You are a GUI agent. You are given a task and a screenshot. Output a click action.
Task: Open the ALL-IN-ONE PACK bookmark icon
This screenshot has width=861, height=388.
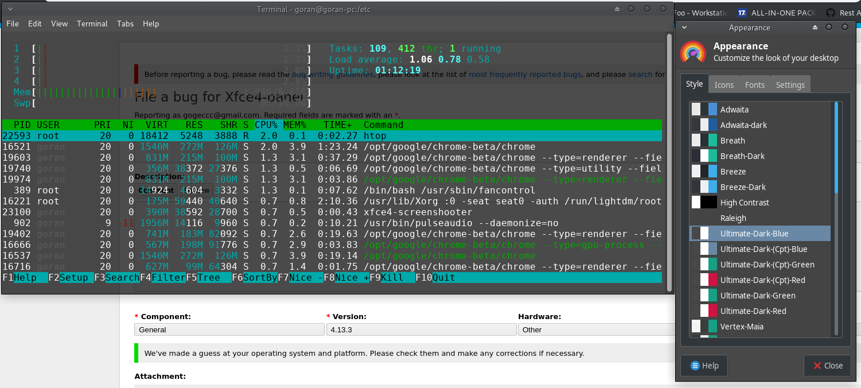click(x=742, y=13)
